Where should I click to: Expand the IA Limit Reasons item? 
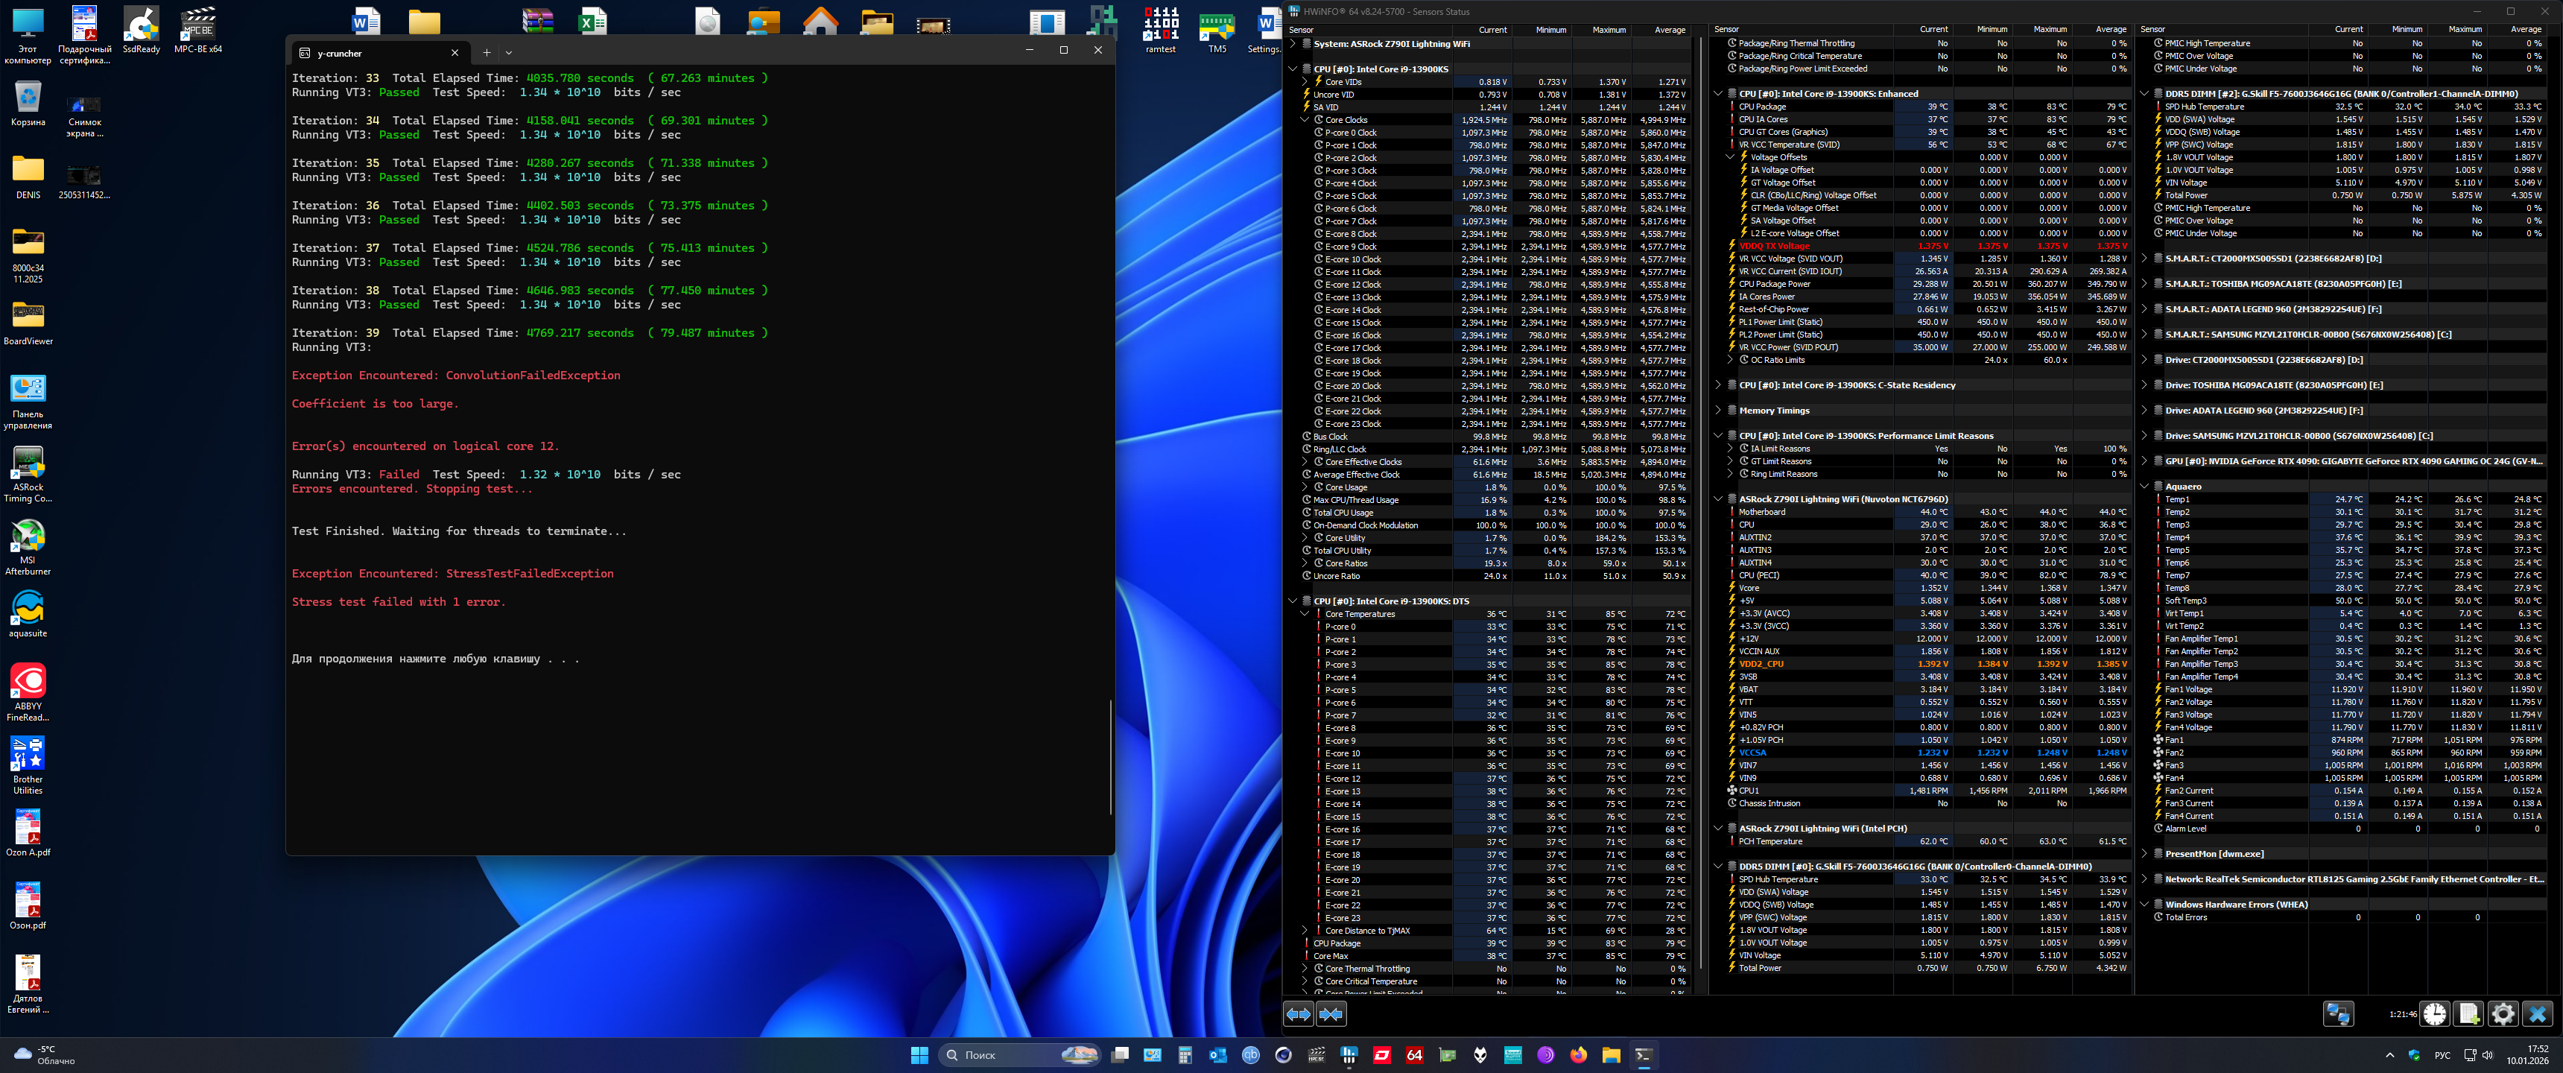pos(1730,449)
